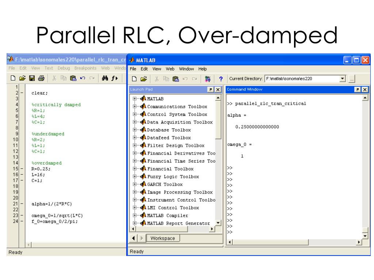Open View menu in MATLAB window
374x280 pixels.
(x=157, y=69)
